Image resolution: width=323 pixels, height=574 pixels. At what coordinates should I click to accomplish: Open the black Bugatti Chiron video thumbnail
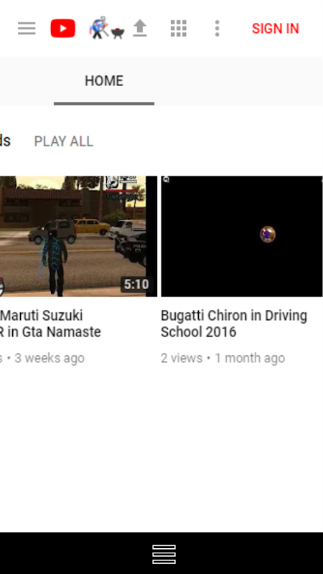pyautogui.click(x=242, y=236)
